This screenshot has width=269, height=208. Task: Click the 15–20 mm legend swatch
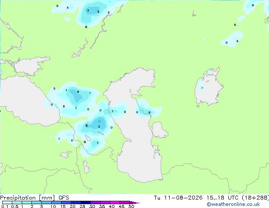pos(66,202)
